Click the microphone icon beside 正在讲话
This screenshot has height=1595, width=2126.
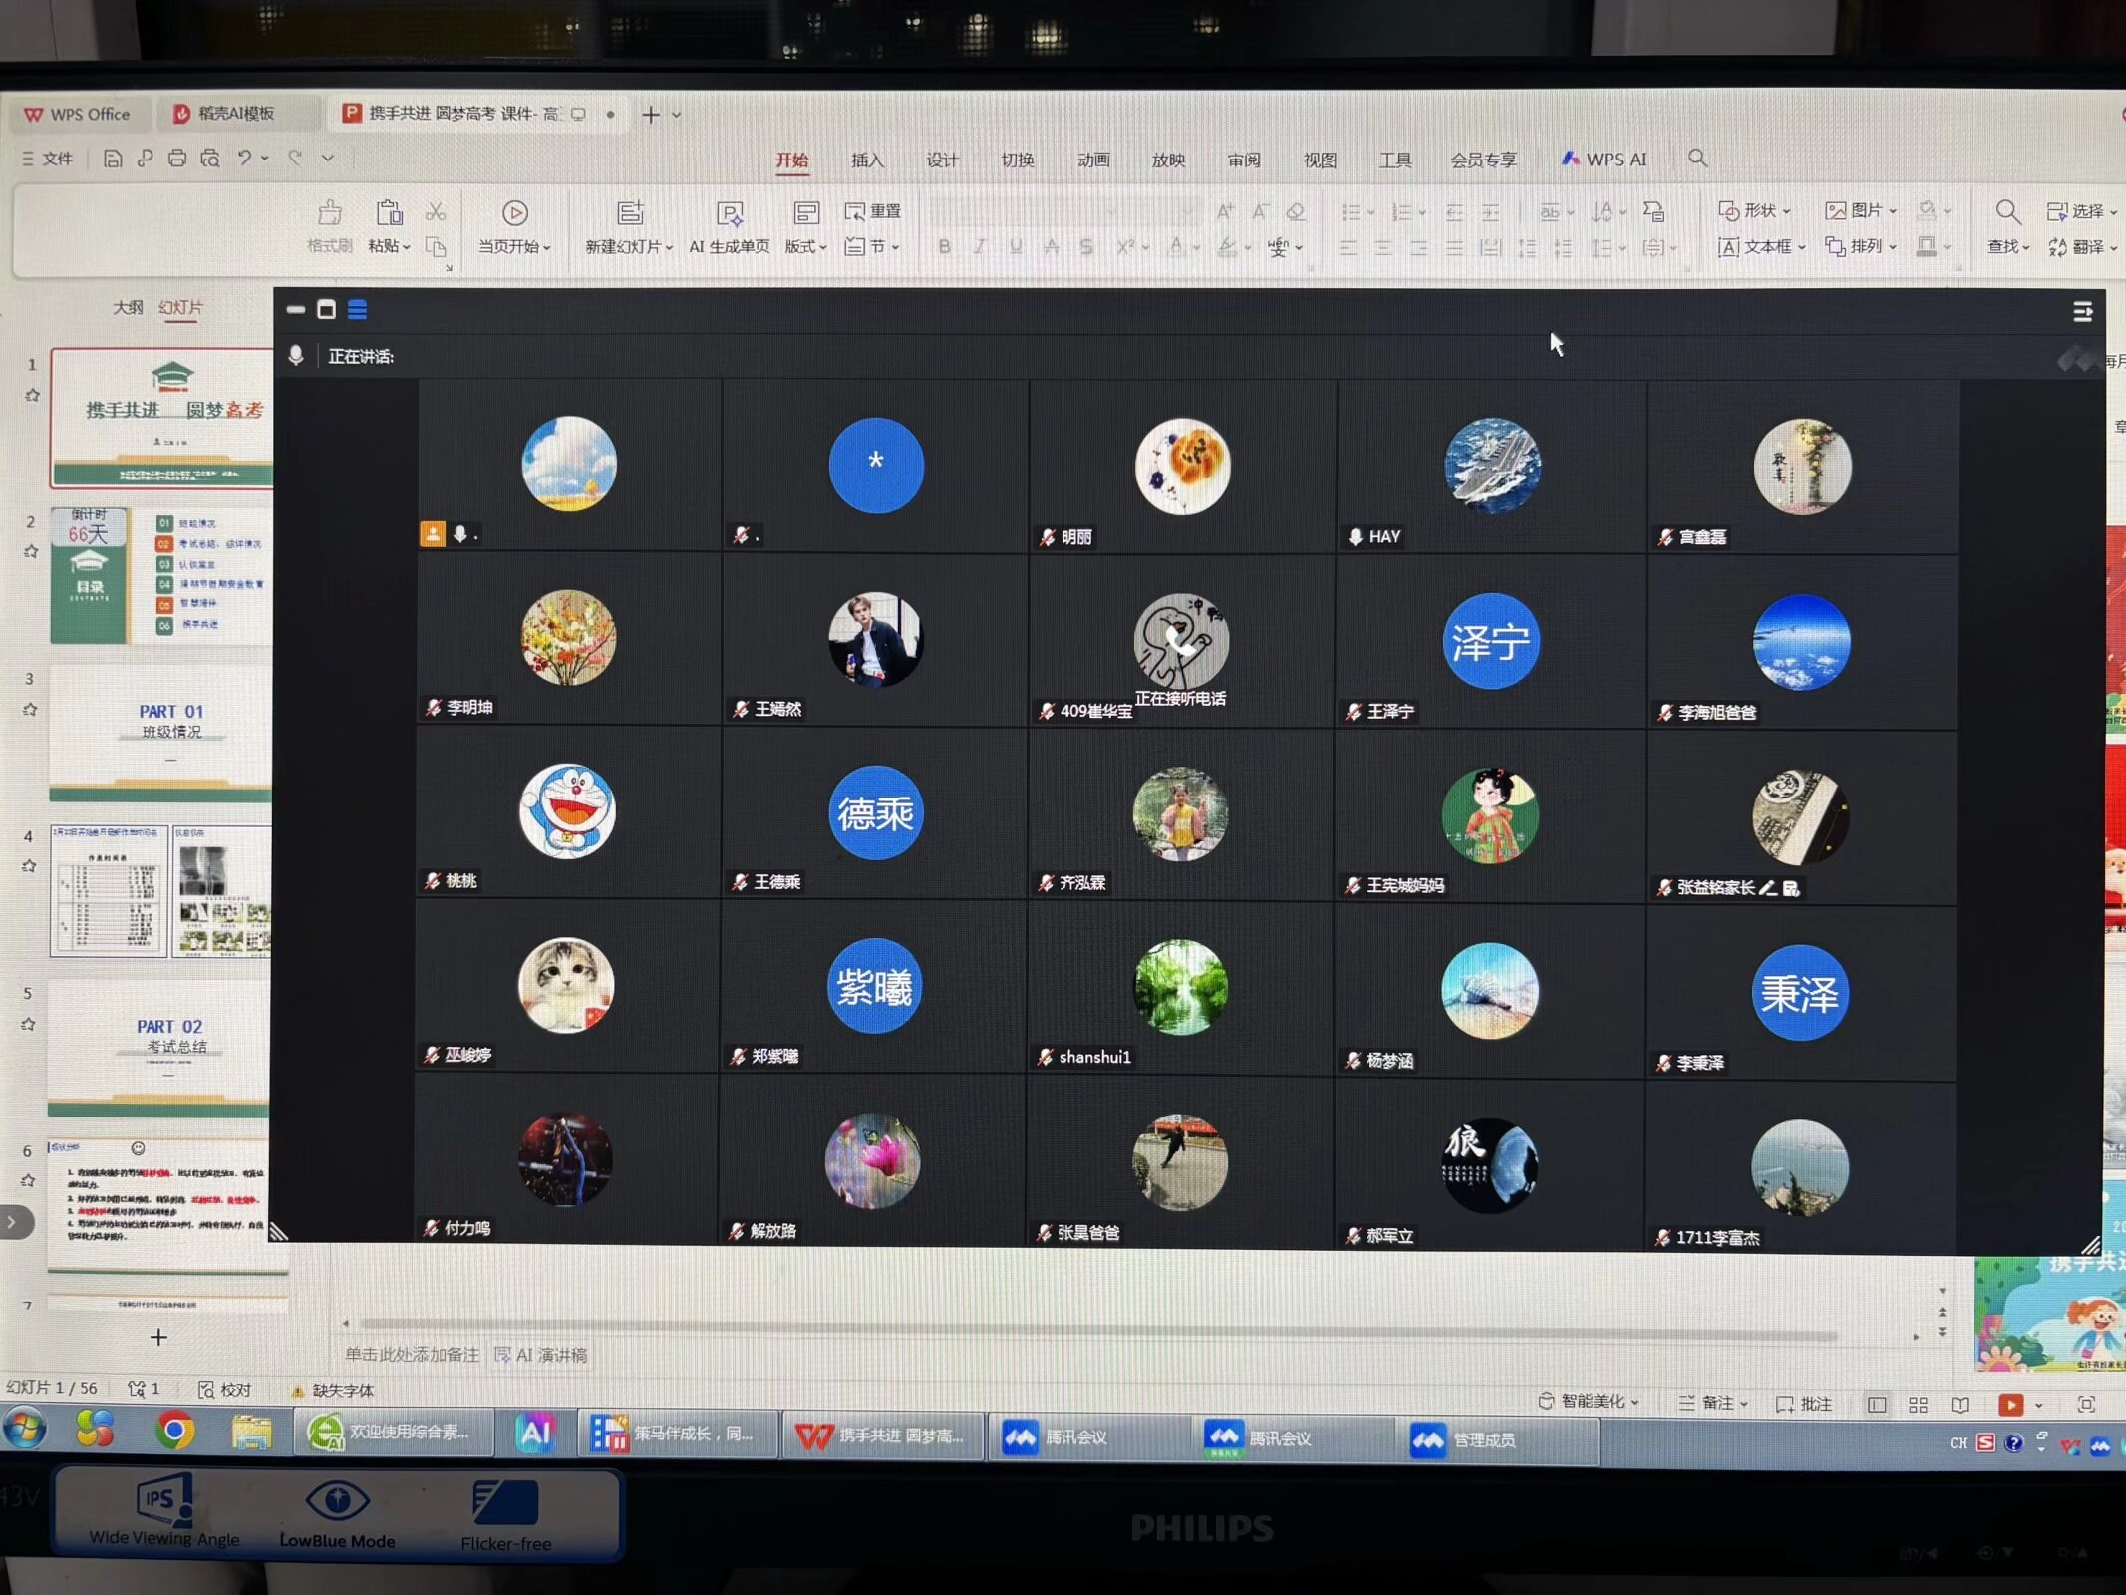coord(296,356)
